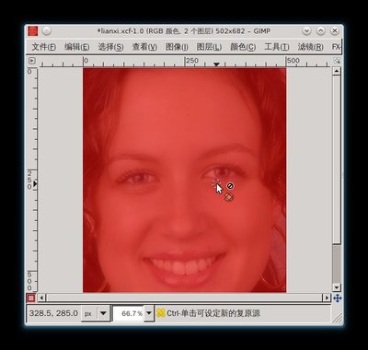
Task: Open the zoom percentage dropdown arrow
Action: tap(149, 313)
